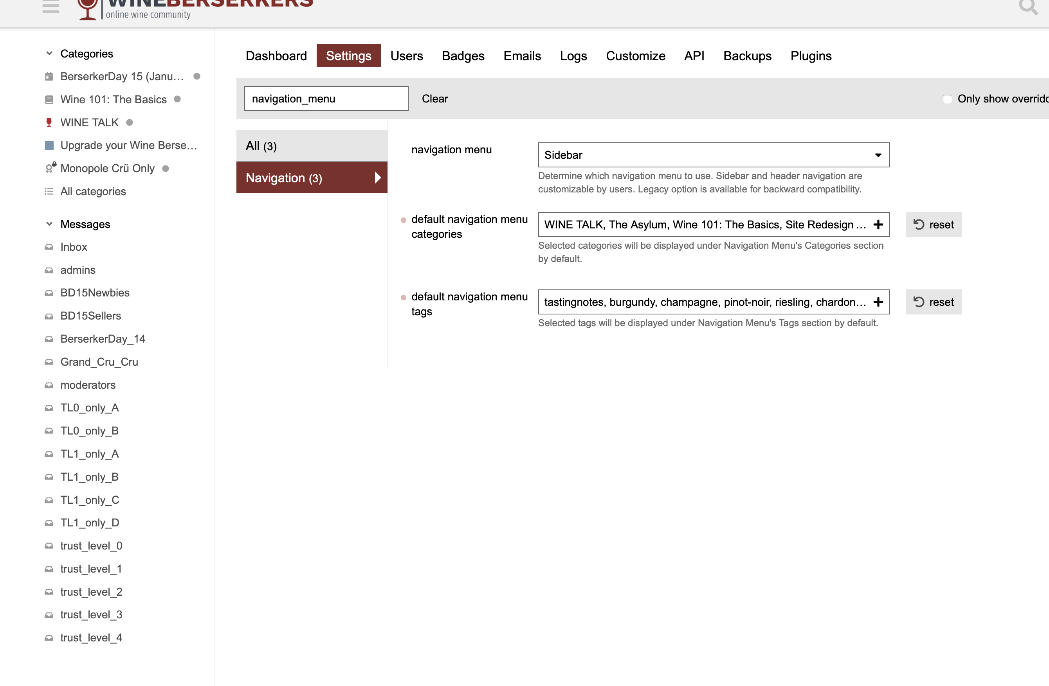
Task: Click the admins inbox icon
Action: tap(49, 270)
